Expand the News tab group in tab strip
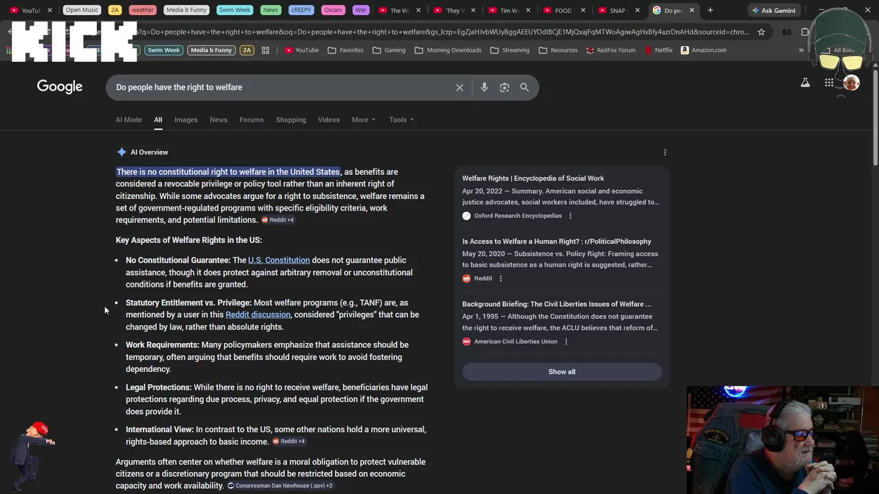The image size is (879, 494). pos(271,10)
